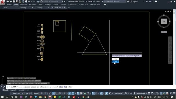Open the Architectural units dropdown
The width and height of the screenshot is (176, 99).
click(x=142, y=93)
